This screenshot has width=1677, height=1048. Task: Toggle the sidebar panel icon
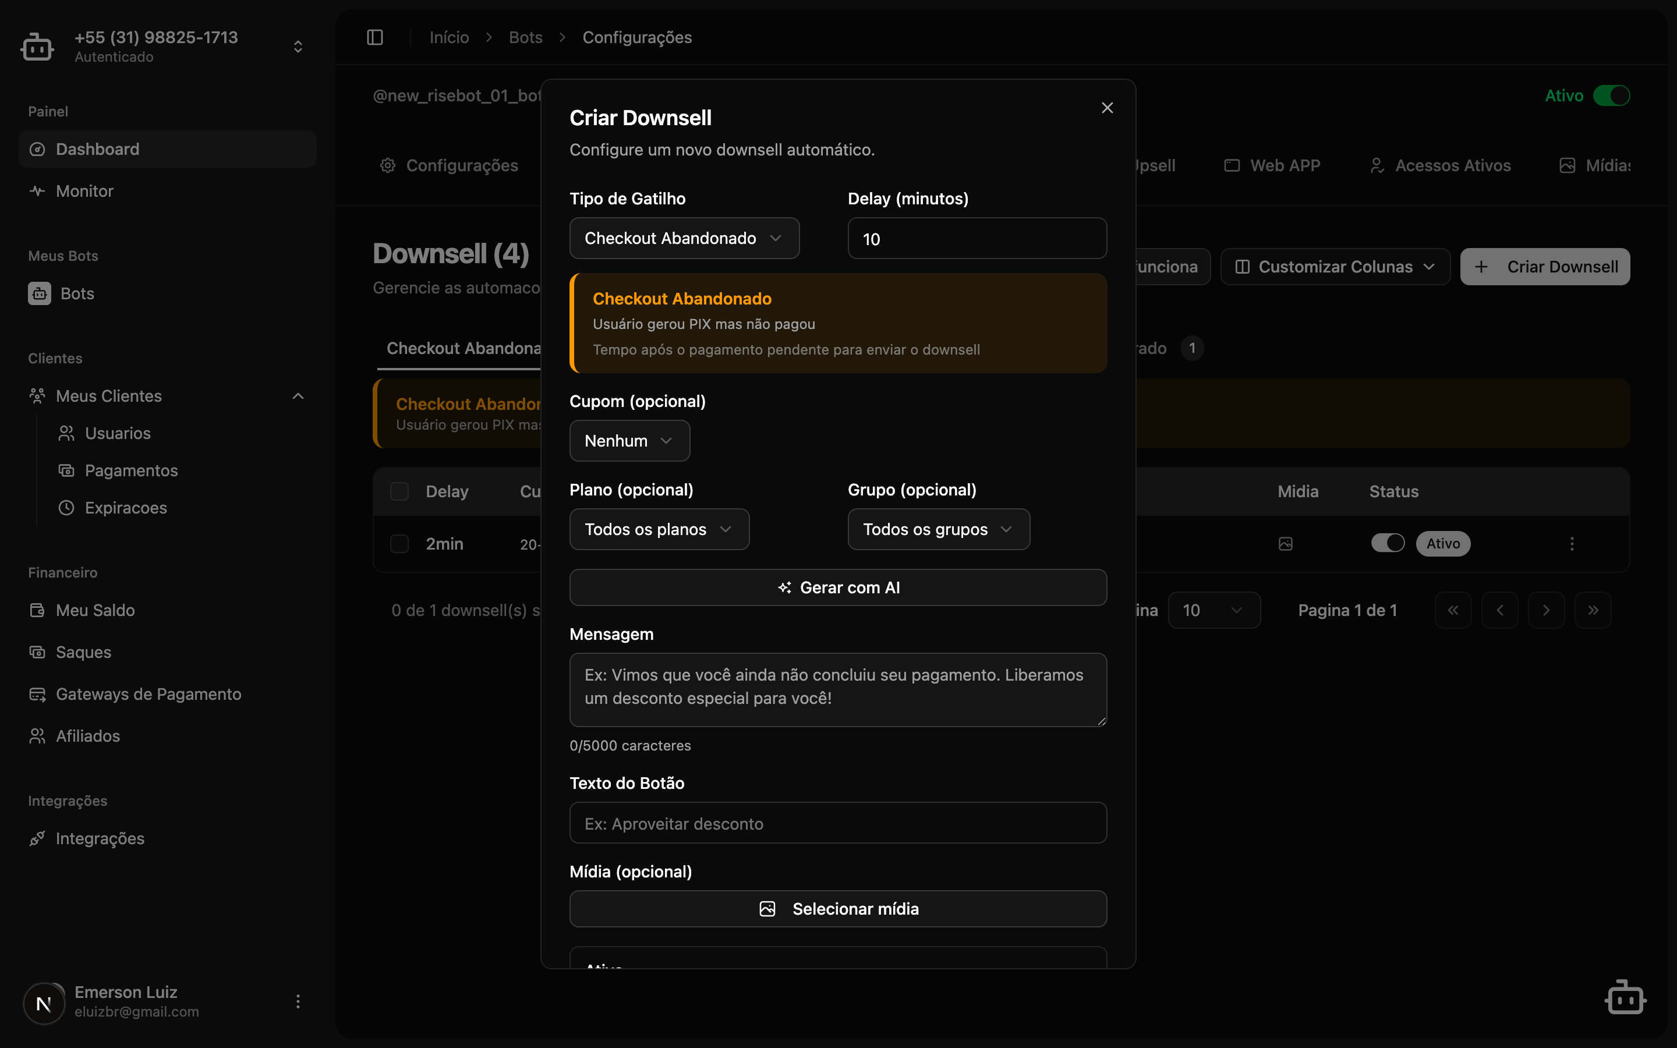click(x=375, y=37)
